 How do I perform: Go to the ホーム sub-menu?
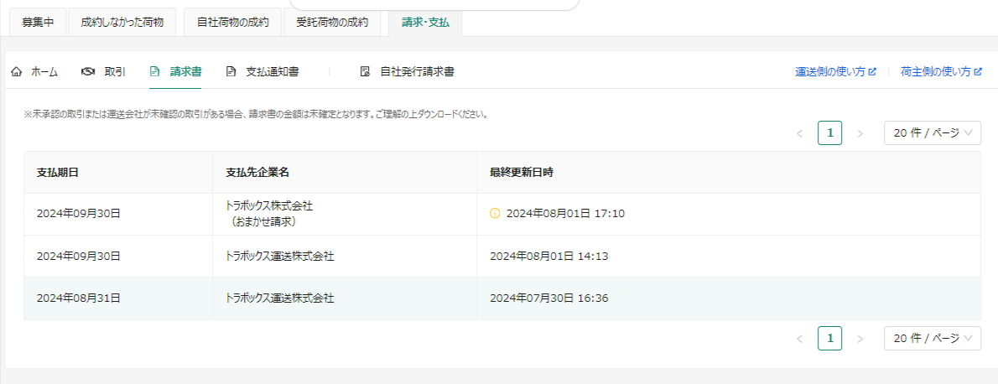[34, 71]
